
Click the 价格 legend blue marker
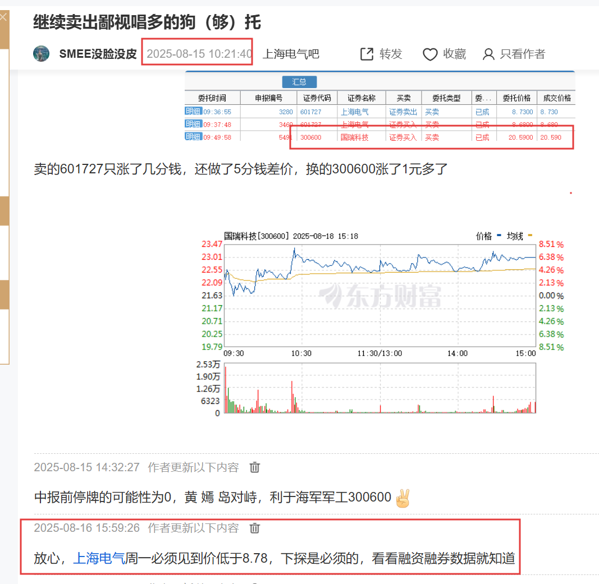[499, 236]
